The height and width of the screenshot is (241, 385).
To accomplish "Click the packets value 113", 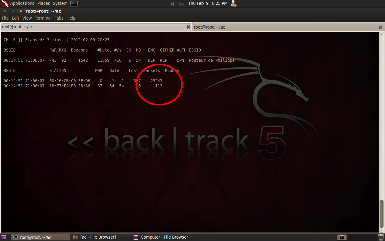I will click(159, 86).
